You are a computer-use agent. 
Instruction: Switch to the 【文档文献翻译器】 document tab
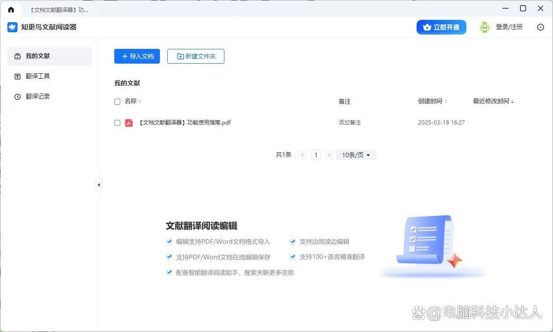click(59, 10)
